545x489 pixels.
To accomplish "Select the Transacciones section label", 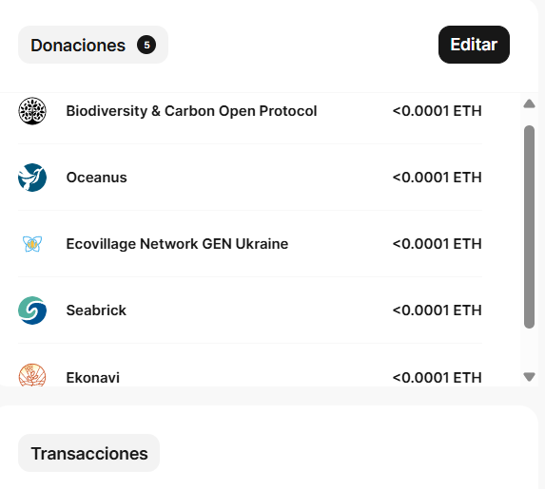I will click(x=89, y=453).
